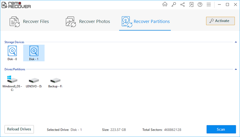Collapse the Storage Devices section
This screenshot has width=240, height=137.
[x=235, y=42]
